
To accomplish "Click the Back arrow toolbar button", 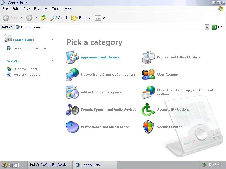I will (x=6, y=18).
